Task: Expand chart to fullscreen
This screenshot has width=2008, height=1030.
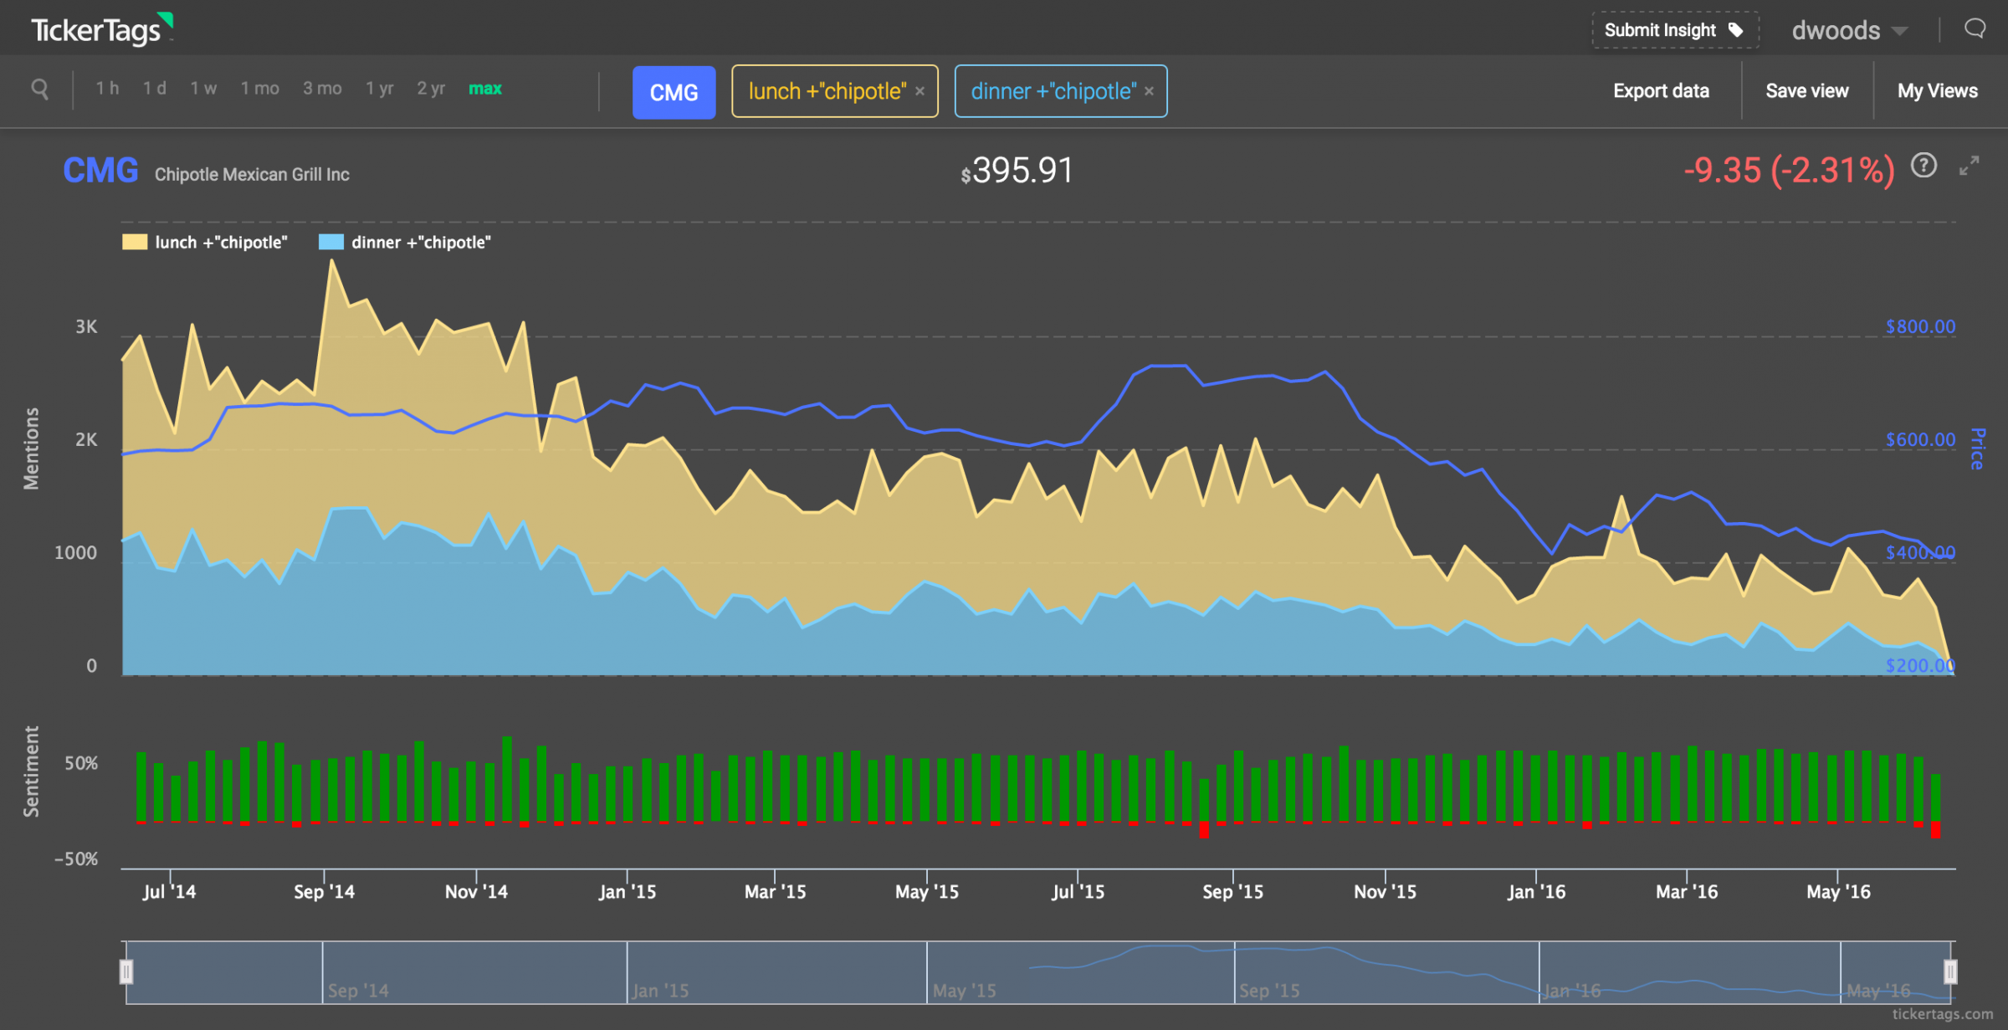Action: (1970, 167)
